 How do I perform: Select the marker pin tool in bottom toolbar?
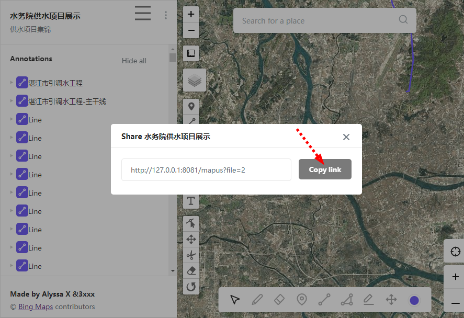[302, 300]
